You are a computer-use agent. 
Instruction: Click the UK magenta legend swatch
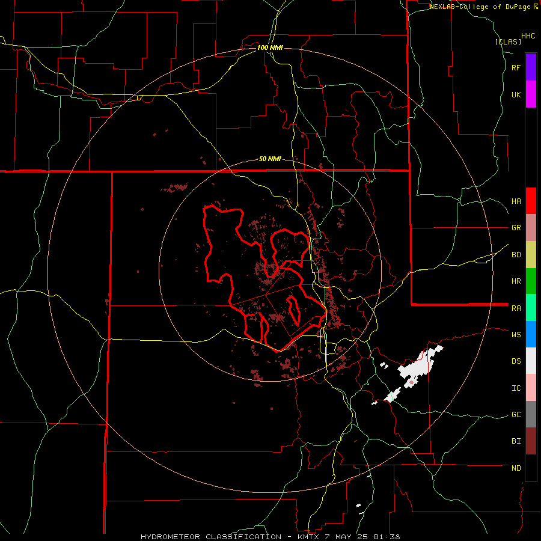point(531,94)
